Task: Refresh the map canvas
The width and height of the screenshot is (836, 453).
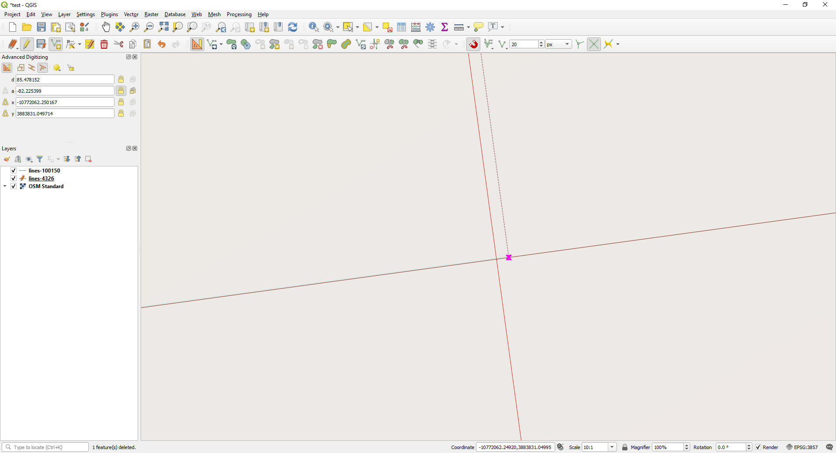Action: click(293, 27)
